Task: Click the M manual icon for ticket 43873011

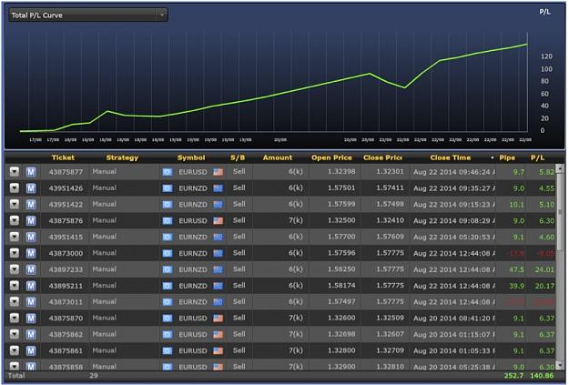Action: click(31, 301)
